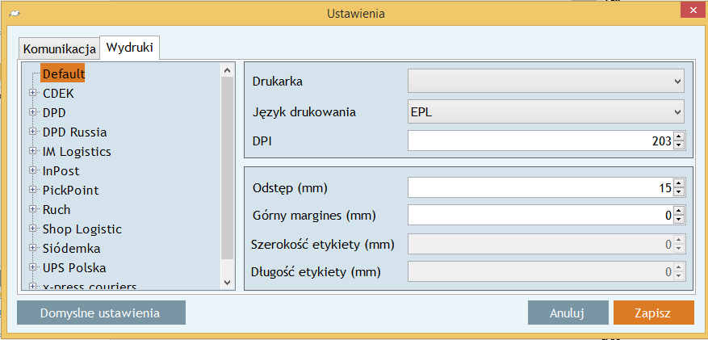Select UPS Polska carrier entry

coord(74,268)
